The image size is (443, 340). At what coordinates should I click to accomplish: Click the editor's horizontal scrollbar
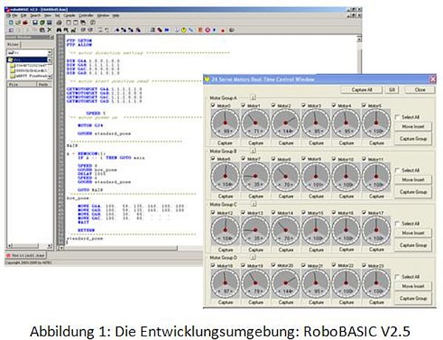point(121,248)
